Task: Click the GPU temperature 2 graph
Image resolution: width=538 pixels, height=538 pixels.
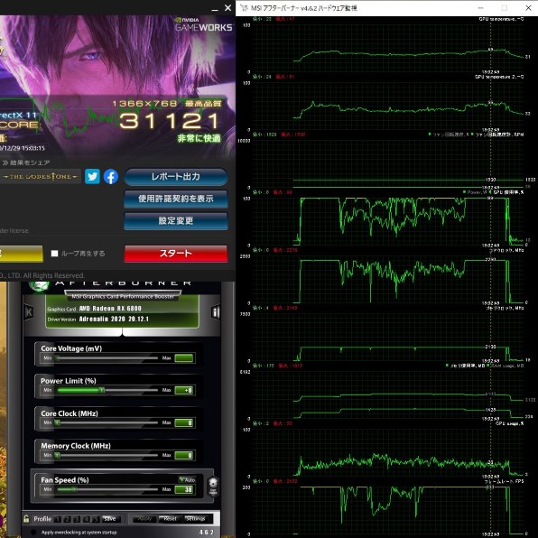Action: pyautogui.click(x=387, y=106)
